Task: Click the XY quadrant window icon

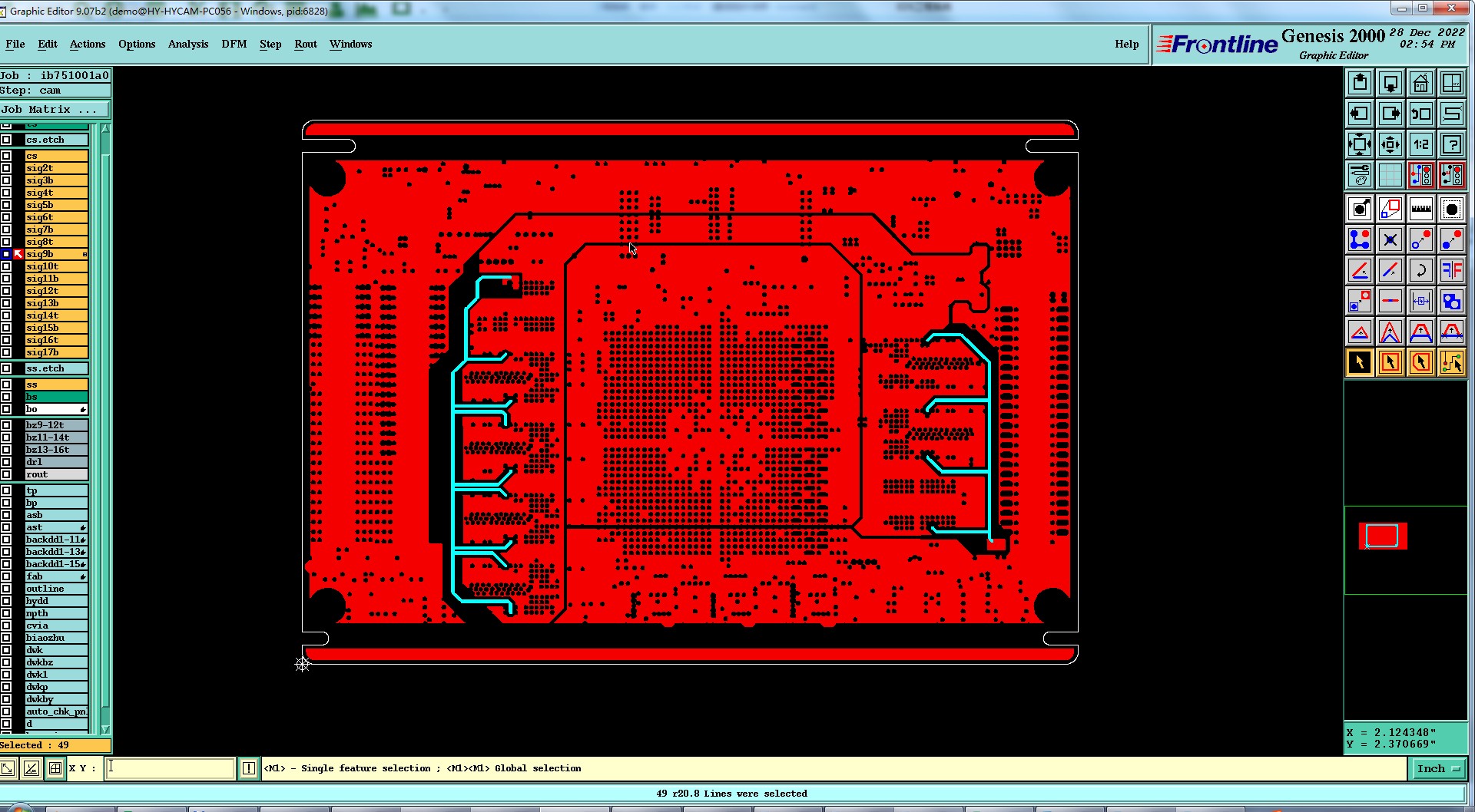Action: (x=1452, y=83)
